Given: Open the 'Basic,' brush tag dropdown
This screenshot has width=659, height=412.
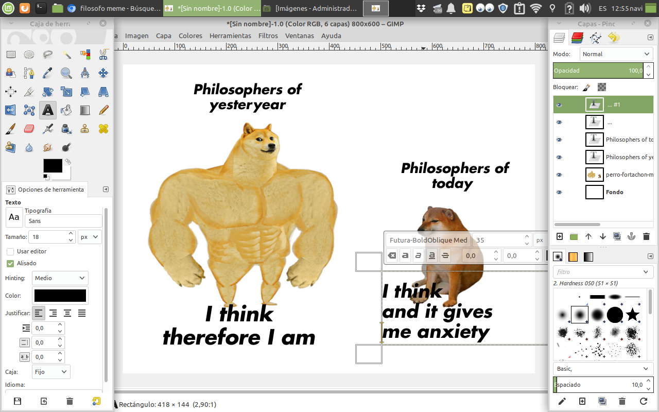Looking at the screenshot, I should click(x=603, y=369).
